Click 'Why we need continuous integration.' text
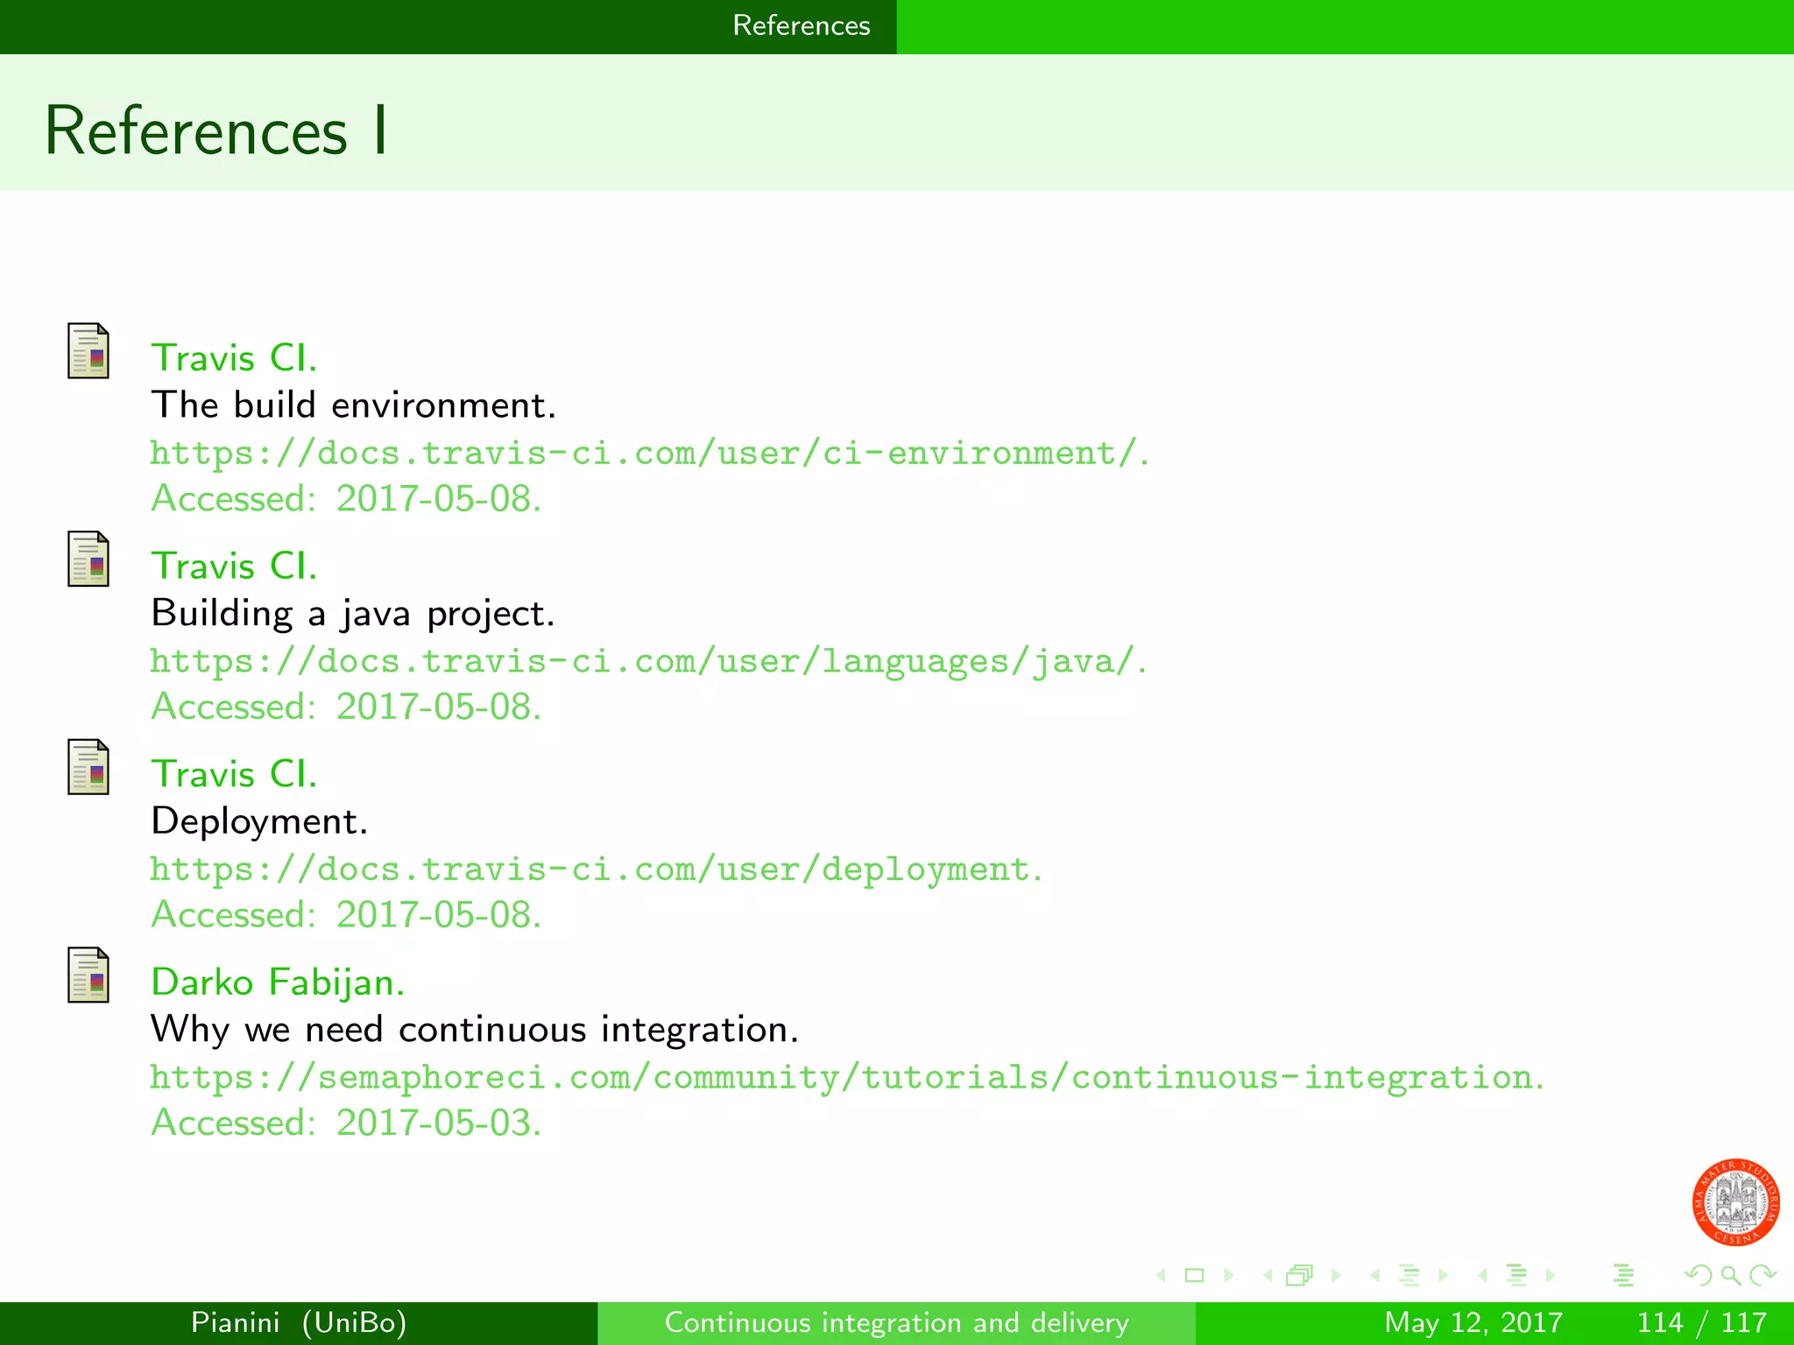1794x1345 pixels. [x=475, y=1029]
